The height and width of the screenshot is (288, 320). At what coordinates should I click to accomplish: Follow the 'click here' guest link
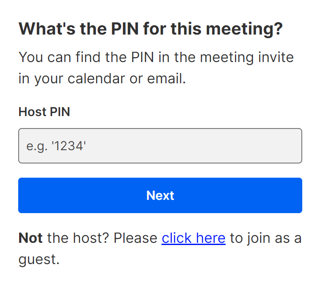click(x=194, y=238)
